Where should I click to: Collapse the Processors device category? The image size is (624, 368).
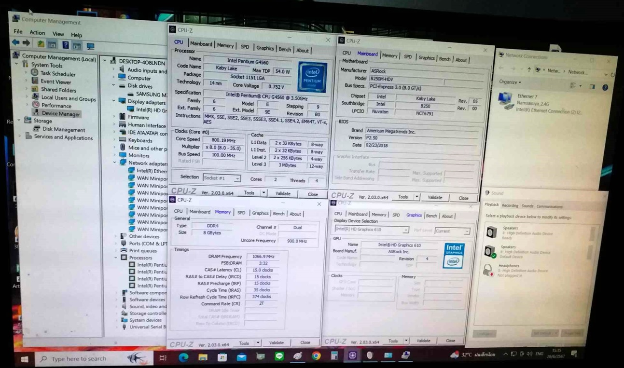(116, 258)
